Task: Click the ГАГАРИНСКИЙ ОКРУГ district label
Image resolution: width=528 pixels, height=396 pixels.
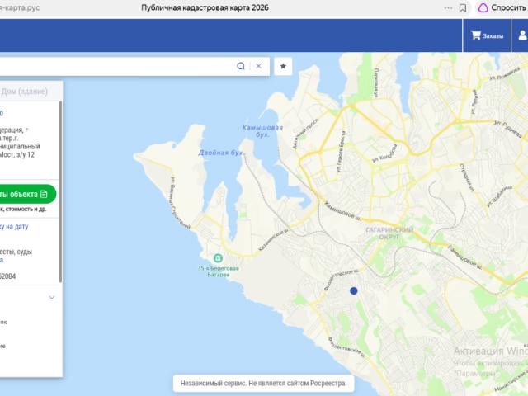Action: (x=389, y=233)
